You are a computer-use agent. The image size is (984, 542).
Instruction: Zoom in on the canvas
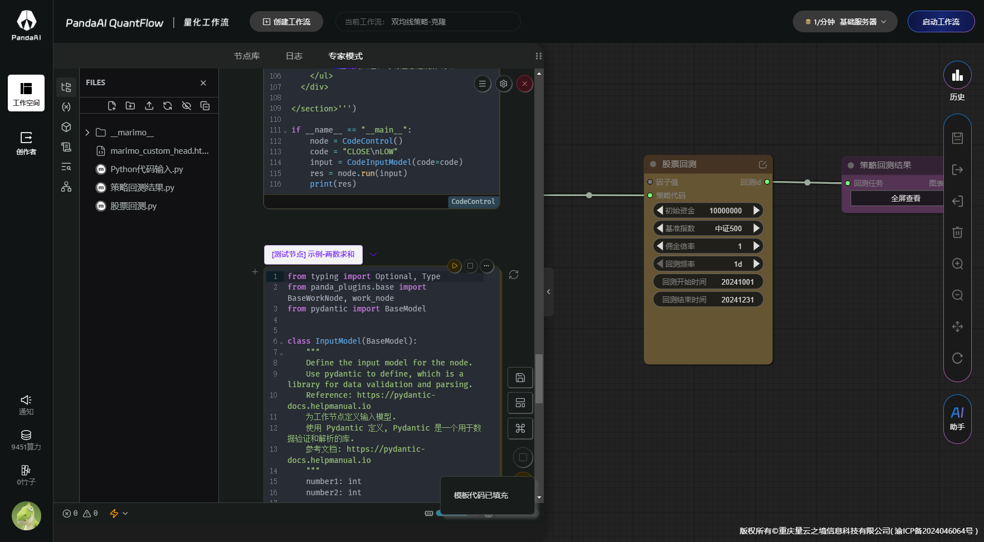(957, 264)
